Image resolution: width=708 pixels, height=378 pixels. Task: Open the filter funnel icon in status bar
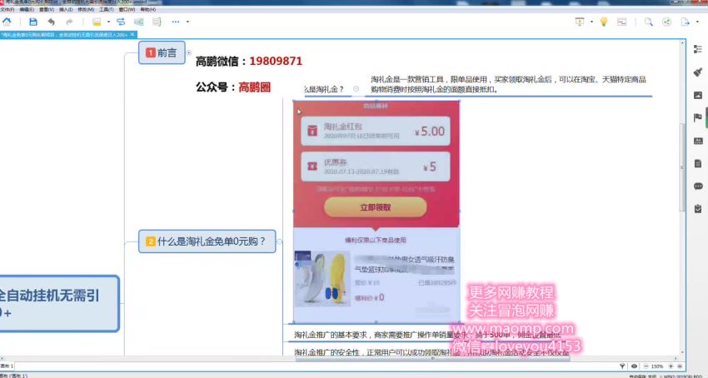coord(622,366)
